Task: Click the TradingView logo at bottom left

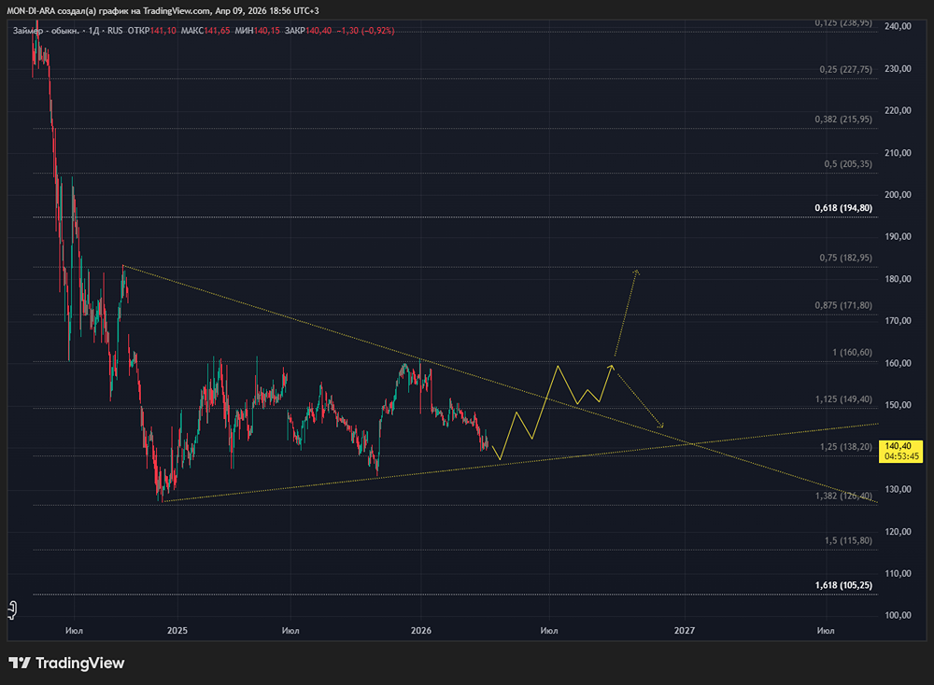Action: (66, 663)
